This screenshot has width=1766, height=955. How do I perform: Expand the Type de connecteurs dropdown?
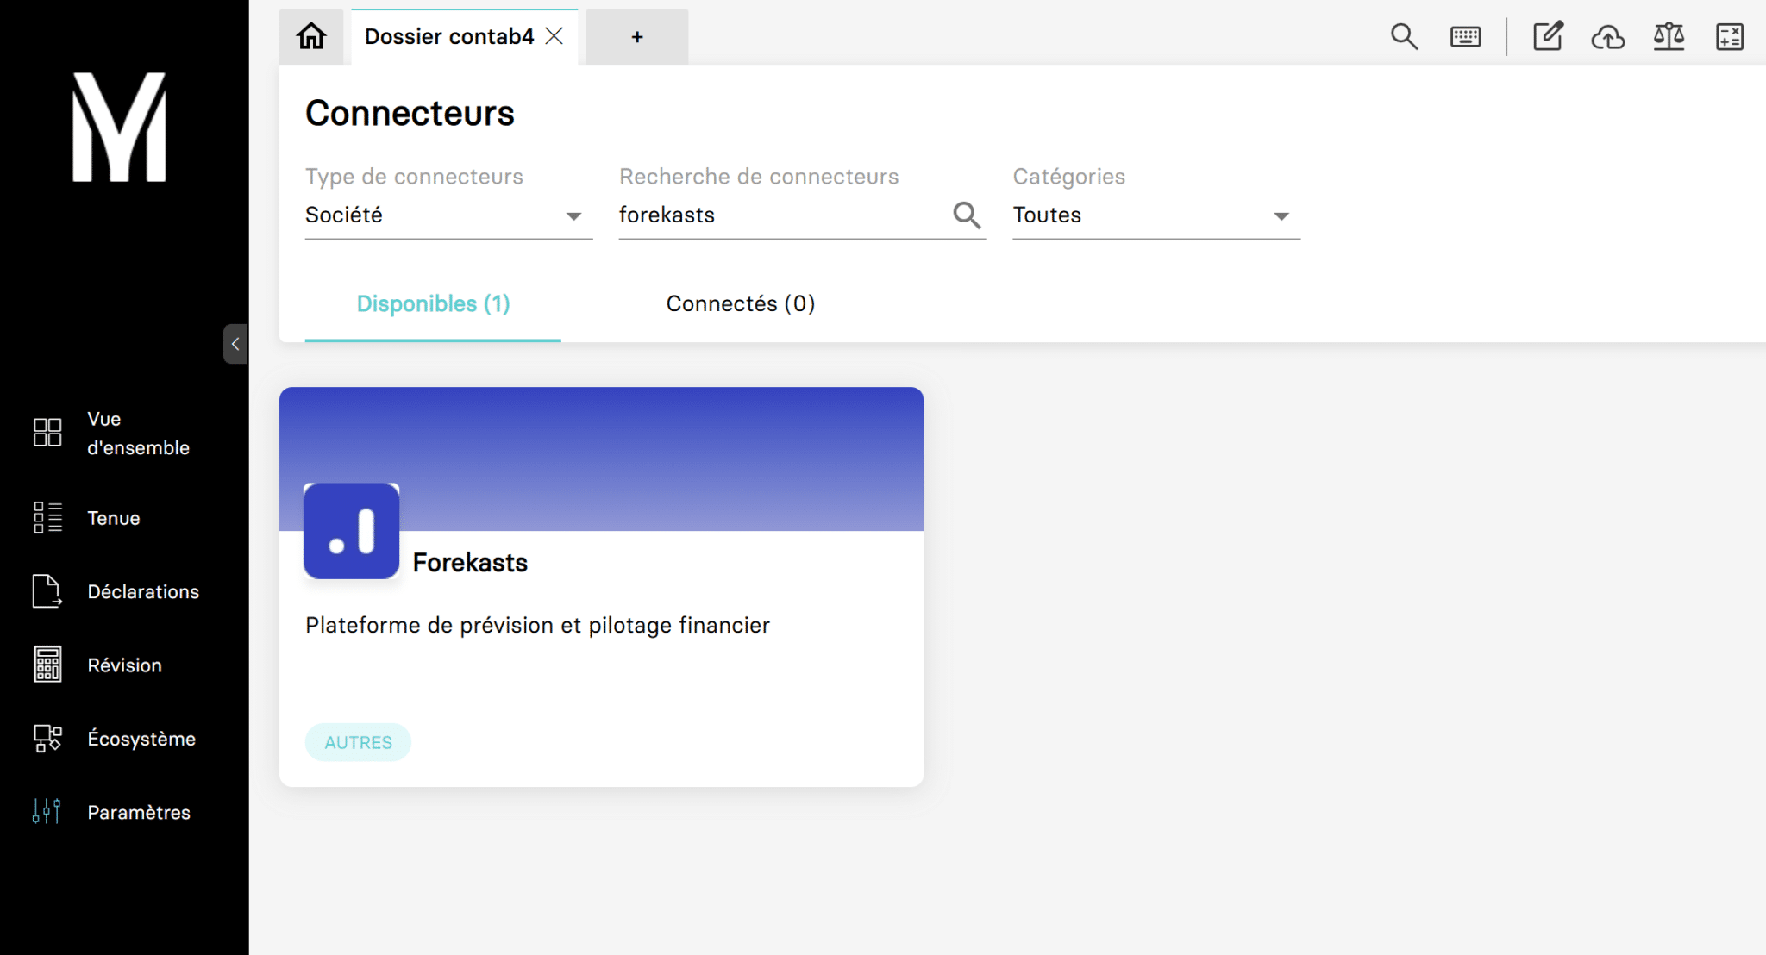click(x=448, y=215)
